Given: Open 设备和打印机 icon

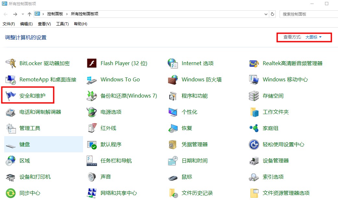Looking at the screenshot, I should pos(11,177).
